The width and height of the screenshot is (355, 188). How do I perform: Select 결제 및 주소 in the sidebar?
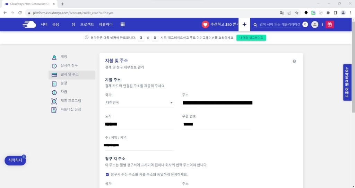pyautogui.click(x=72, y=74)
